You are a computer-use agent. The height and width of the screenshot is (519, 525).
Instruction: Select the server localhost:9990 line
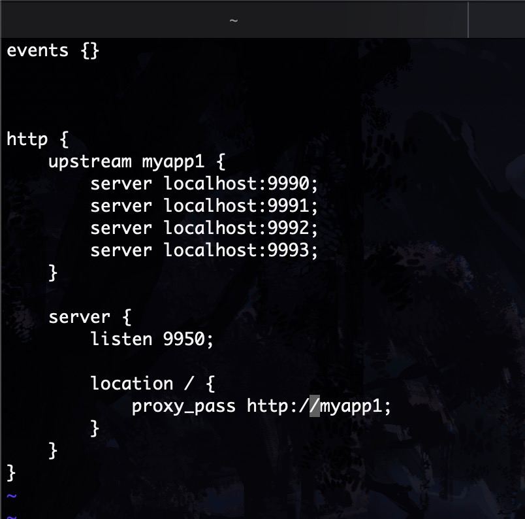204,184
